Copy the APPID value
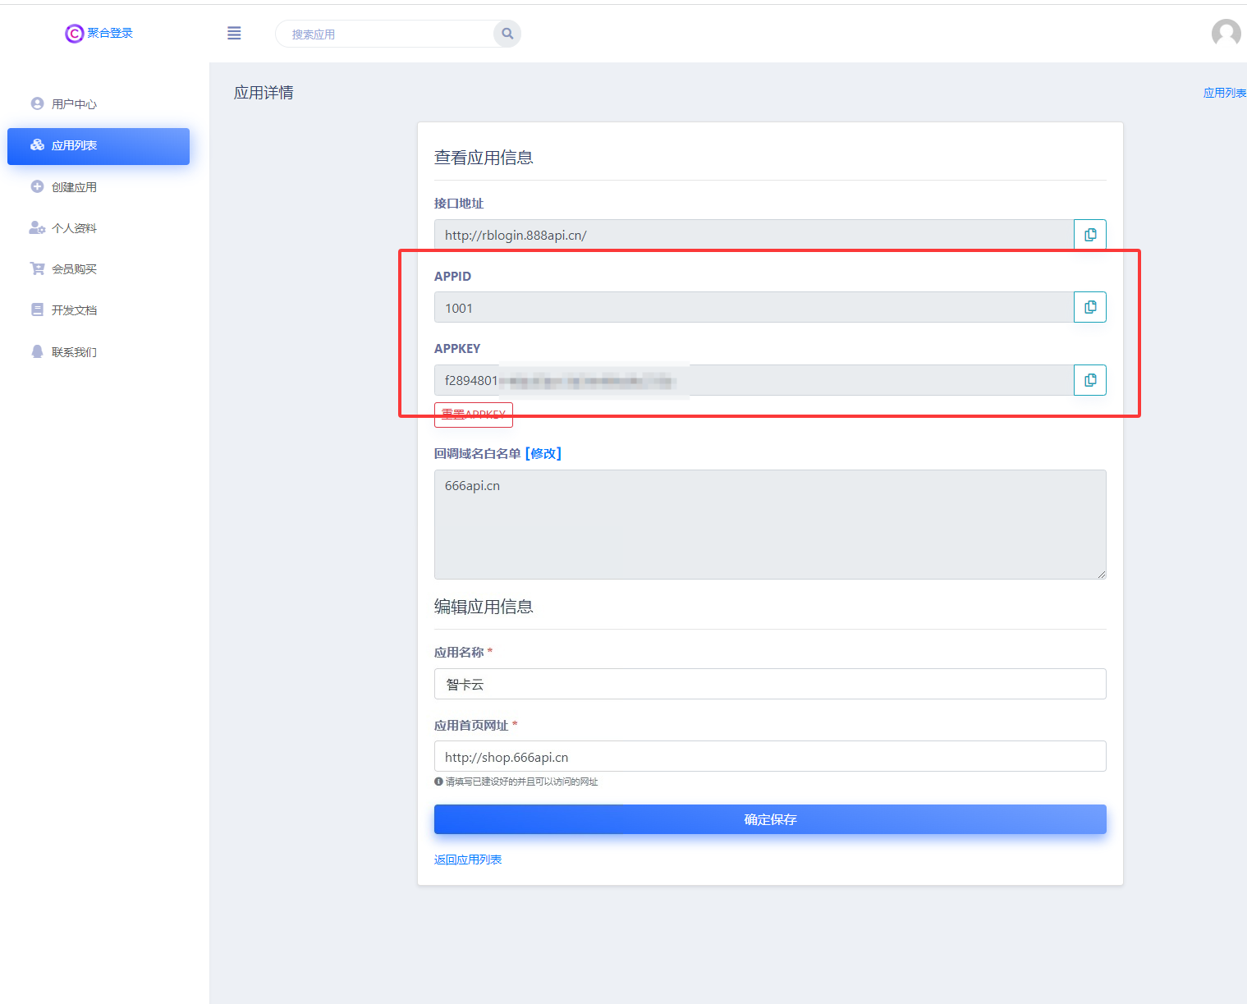This screenshot has width=1247, height=1004. (1090, 307)
